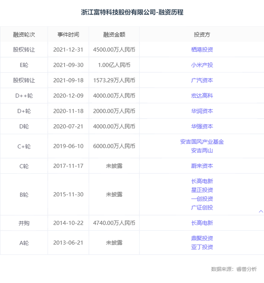Click the date 2015-11-30
The height and width of the screenshot is (283, 264).
pos(68,194)
